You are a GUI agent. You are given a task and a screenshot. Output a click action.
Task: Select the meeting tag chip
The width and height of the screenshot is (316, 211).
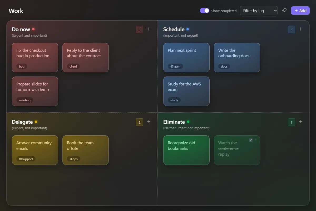click(25, 100)
